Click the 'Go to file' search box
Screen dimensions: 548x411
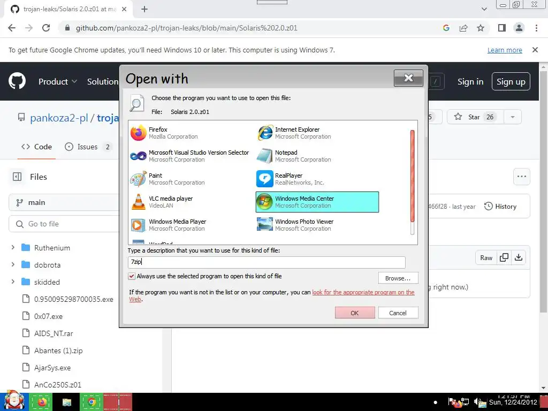[x=65, y=224]
